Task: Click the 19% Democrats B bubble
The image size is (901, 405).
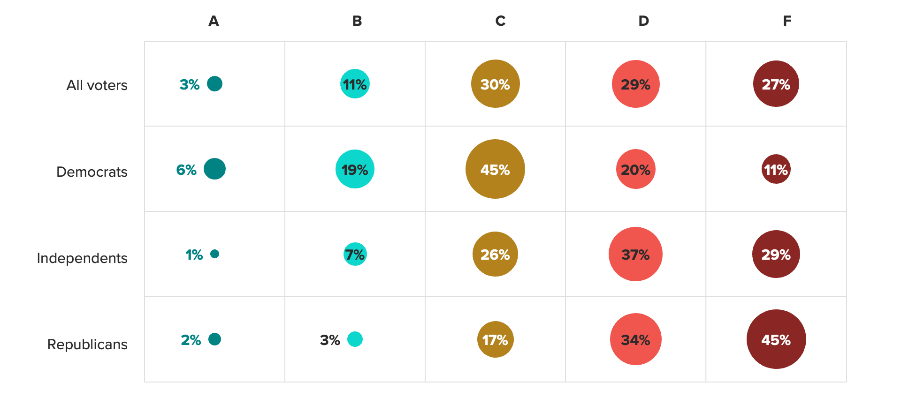Action: click(355, 169)
